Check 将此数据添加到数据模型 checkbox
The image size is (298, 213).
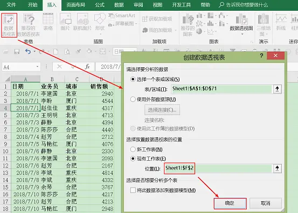(133, 190)
